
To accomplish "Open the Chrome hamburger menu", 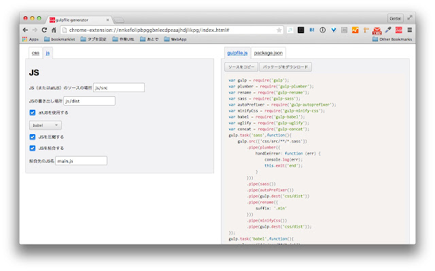I will tap(409, 30).
